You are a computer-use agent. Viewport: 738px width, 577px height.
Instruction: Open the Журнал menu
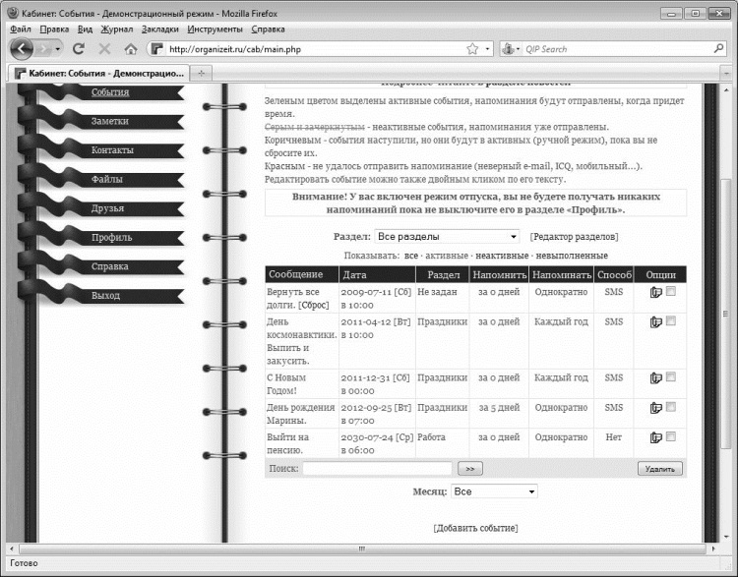pos(117,29)
